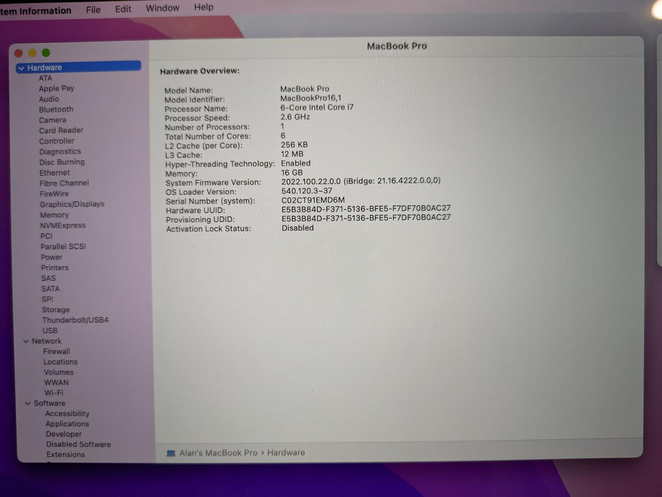The height and width of the screenshot is (497, 662).
Task: View Applications under Software
Action: pos(67,424)
